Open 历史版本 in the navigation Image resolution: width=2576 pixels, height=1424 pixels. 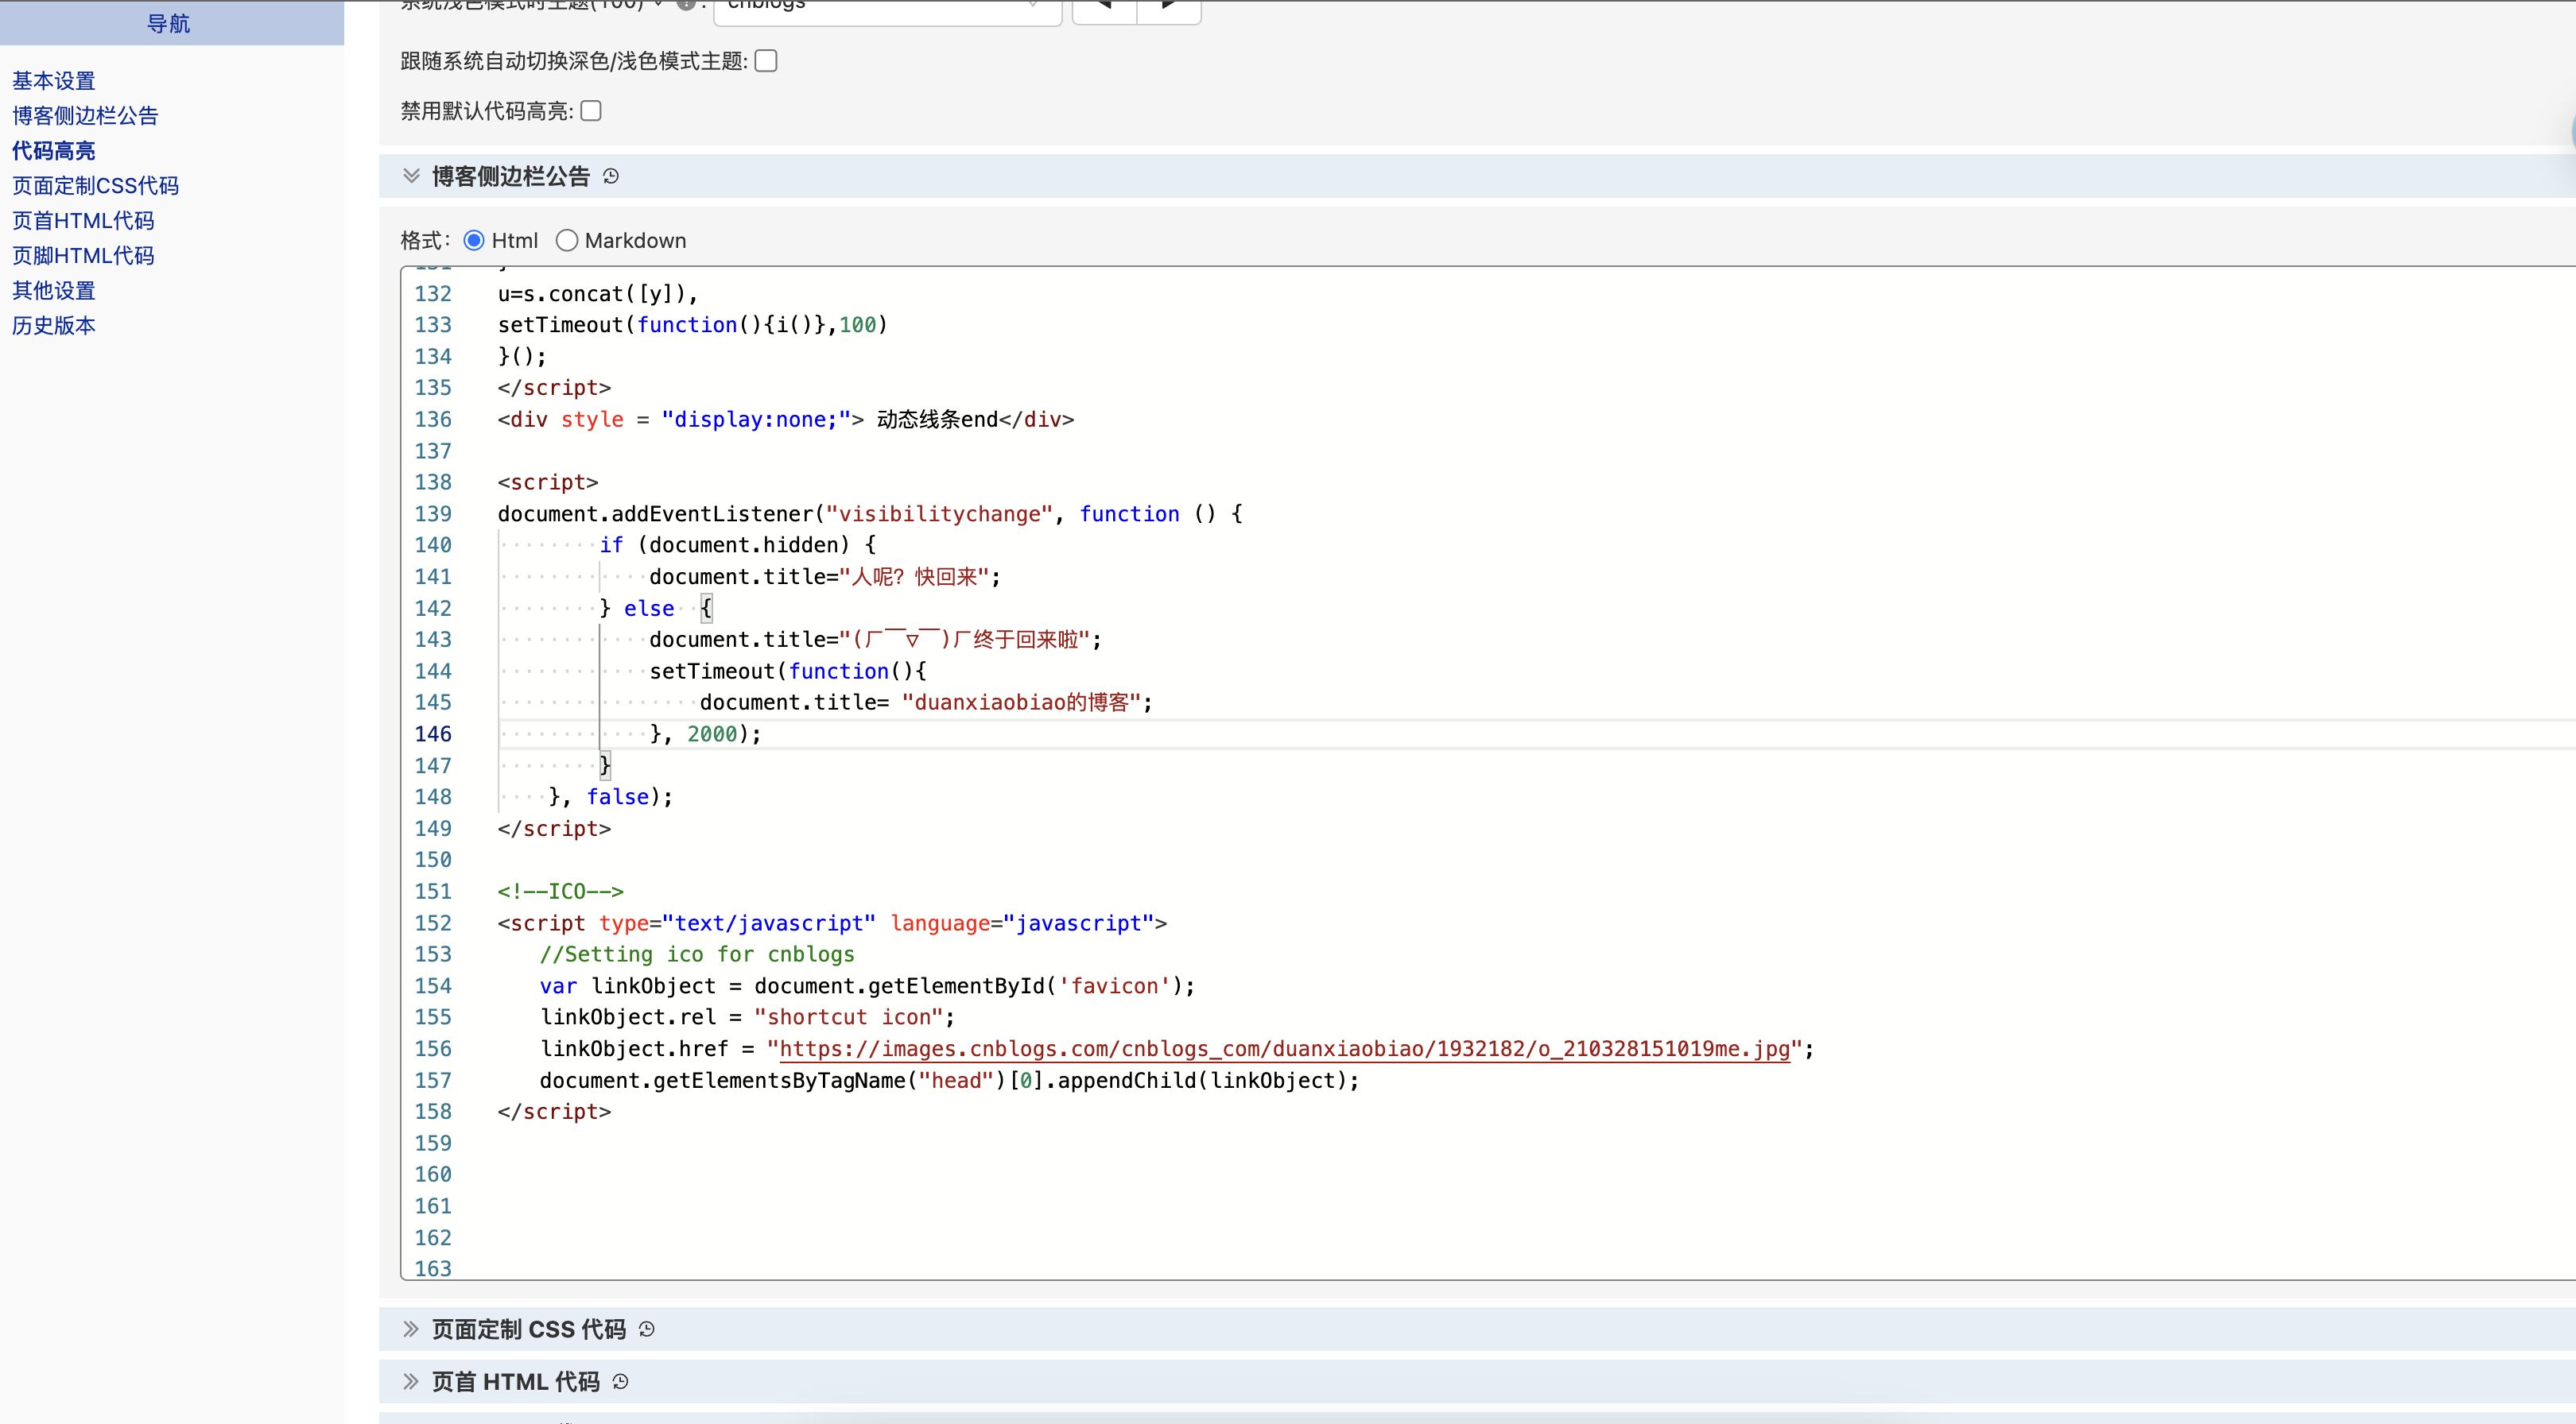(54, 326)
